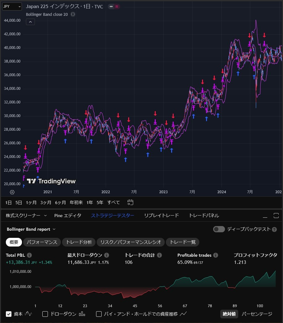Open the Pine エディタ panel

click(x=68, y=215)
